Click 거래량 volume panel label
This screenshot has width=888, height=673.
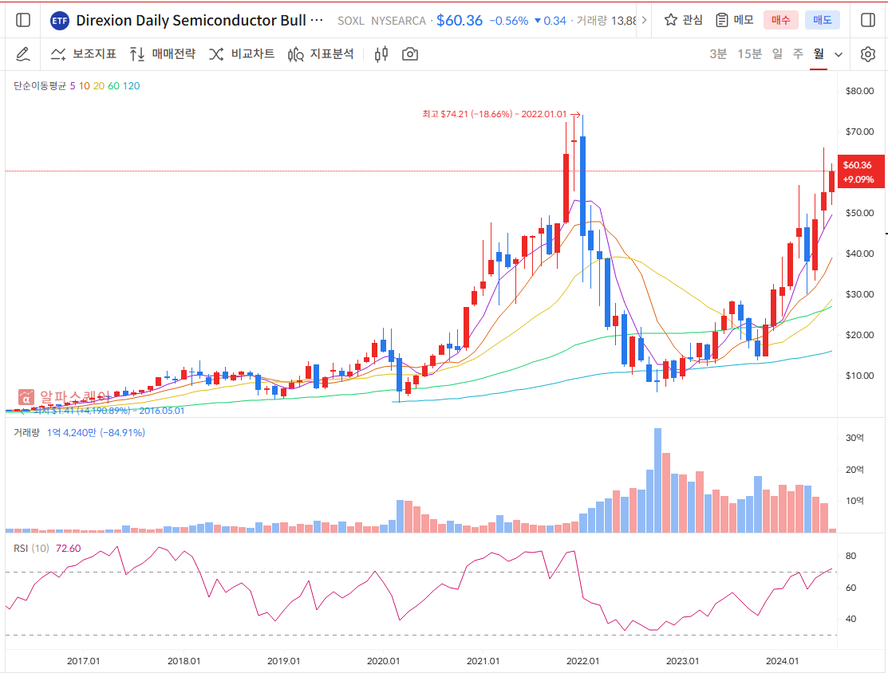pyautogui.click(x=26, y=432)
